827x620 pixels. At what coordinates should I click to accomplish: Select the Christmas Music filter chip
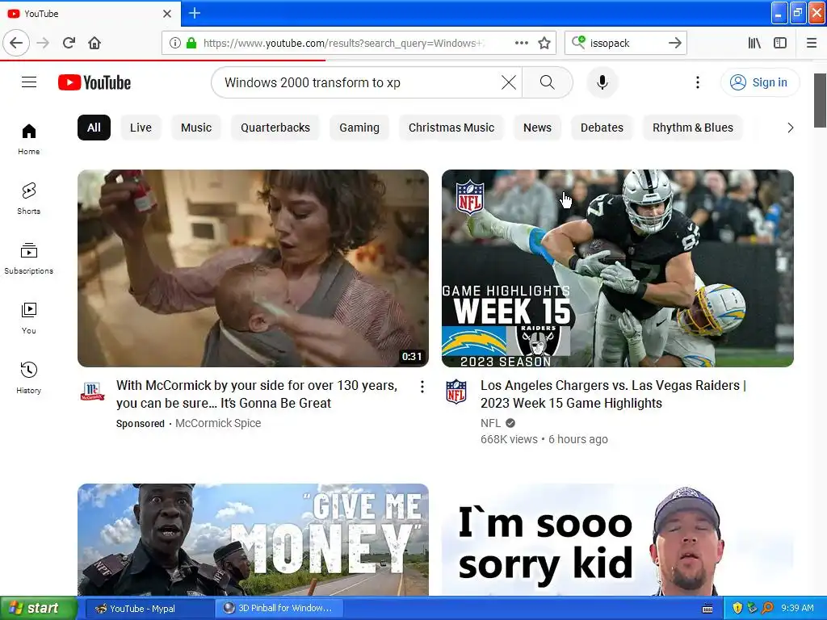(451, 128)
